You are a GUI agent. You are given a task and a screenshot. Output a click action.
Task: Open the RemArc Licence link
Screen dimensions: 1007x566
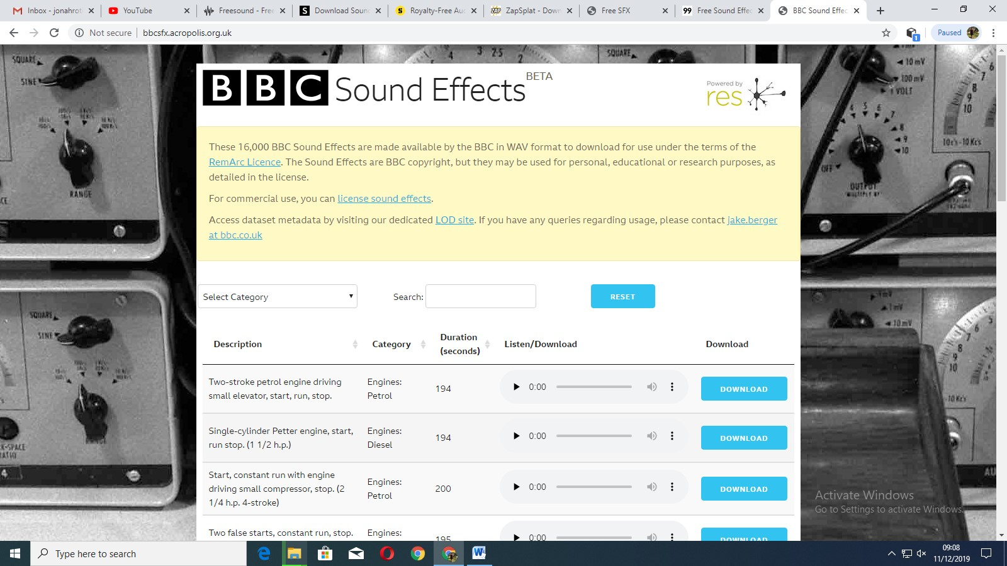click(245, 162)
